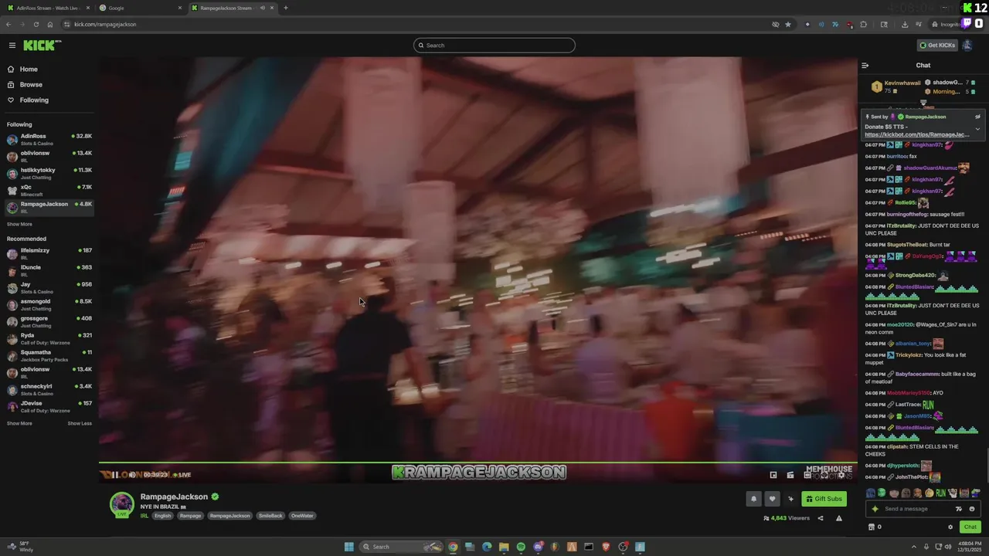Screen dimensions: 989x556
Task: Open JDevise recommended channel
Action: tap(49, 406)
